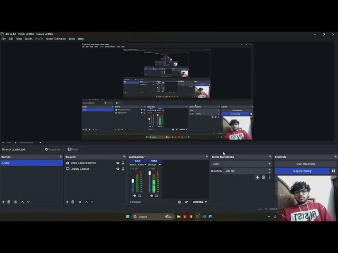This screenshot has width=338, height=253.
Task: Expand the Mic/Aux channel dropdown
Action: pos(159,164)
